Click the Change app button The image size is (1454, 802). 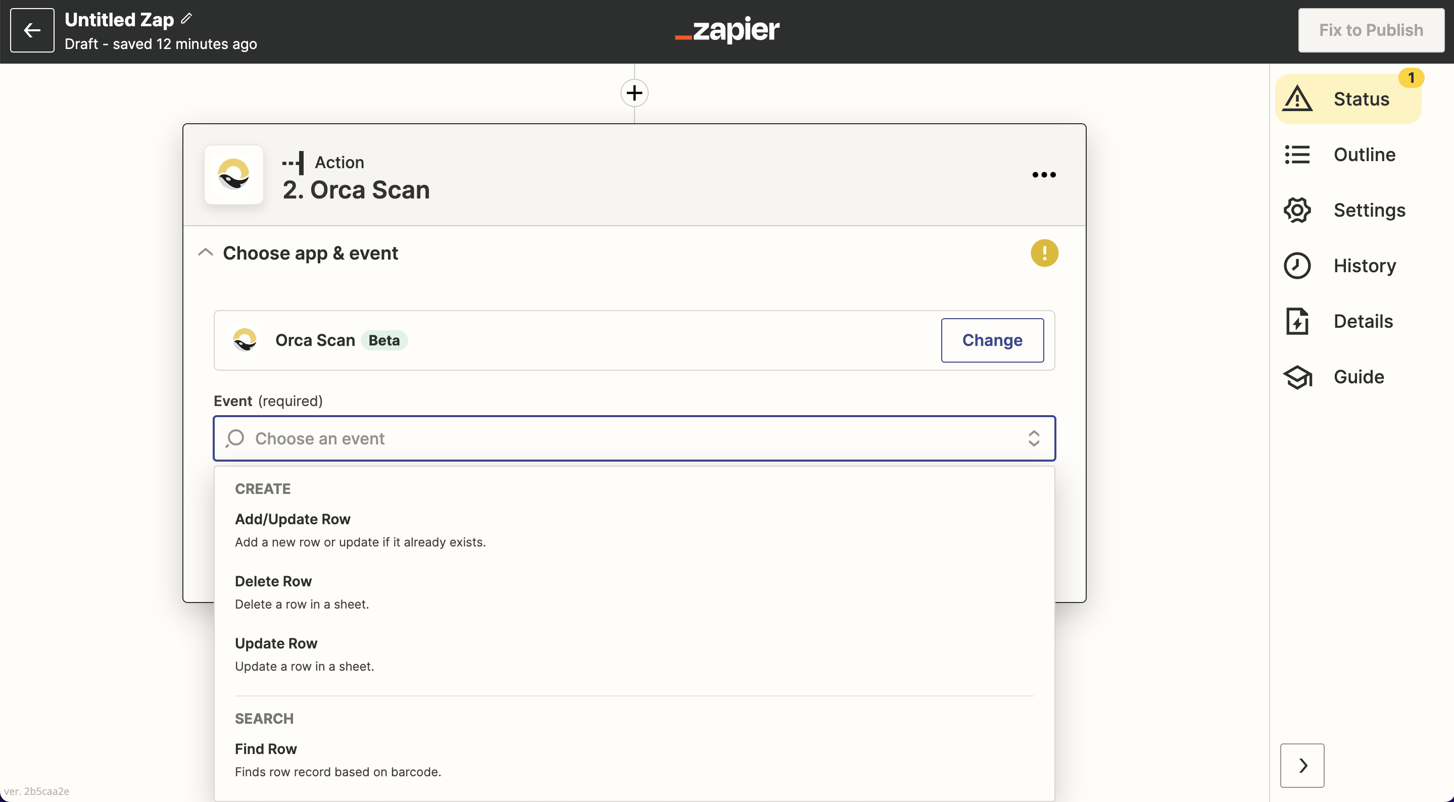993,340
